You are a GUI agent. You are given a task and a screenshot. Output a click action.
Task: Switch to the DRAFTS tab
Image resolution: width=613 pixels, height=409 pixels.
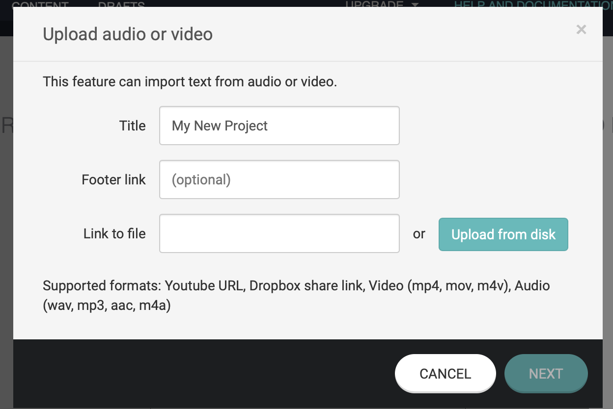click(x=121, y=4)
